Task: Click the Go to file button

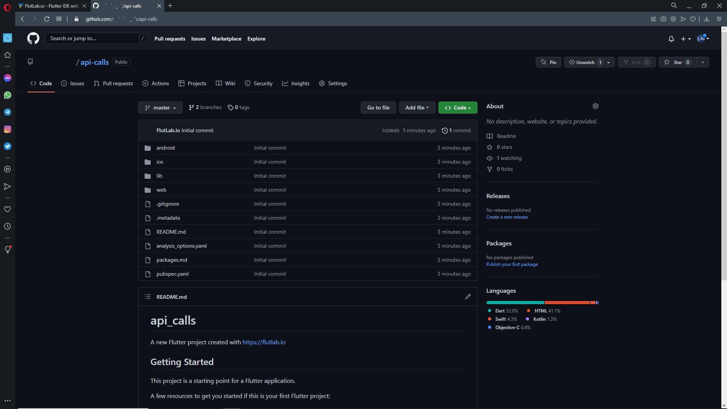Action: point(378,108)
